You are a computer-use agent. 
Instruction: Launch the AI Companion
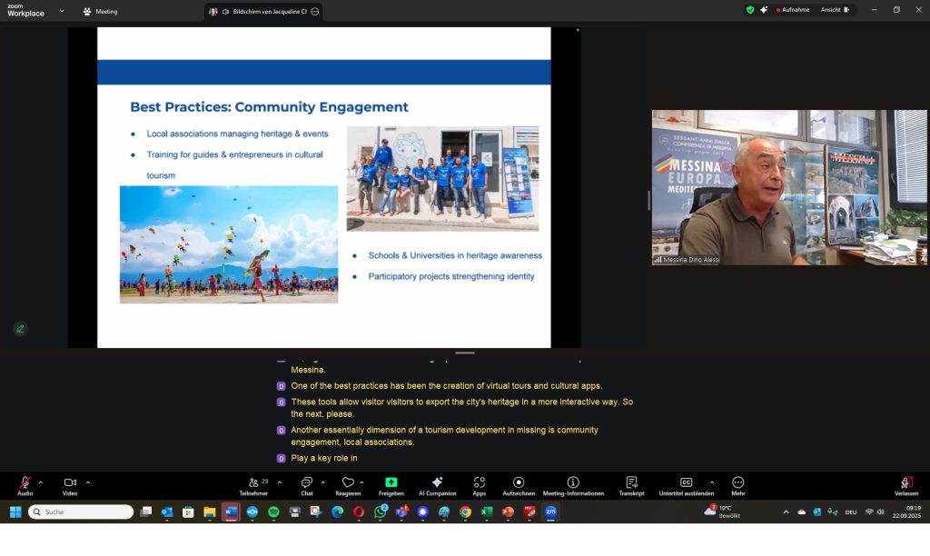pyautogui.click(x=437, y=482)
